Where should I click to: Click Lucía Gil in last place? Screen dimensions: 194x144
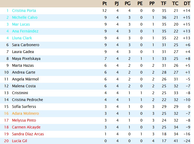pos(19,141)
